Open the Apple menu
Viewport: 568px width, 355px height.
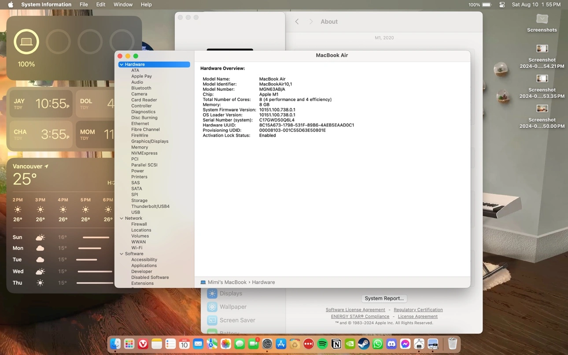coord(11,5)
